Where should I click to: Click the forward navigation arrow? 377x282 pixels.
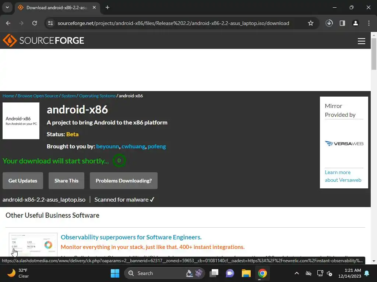coord(21,23)
